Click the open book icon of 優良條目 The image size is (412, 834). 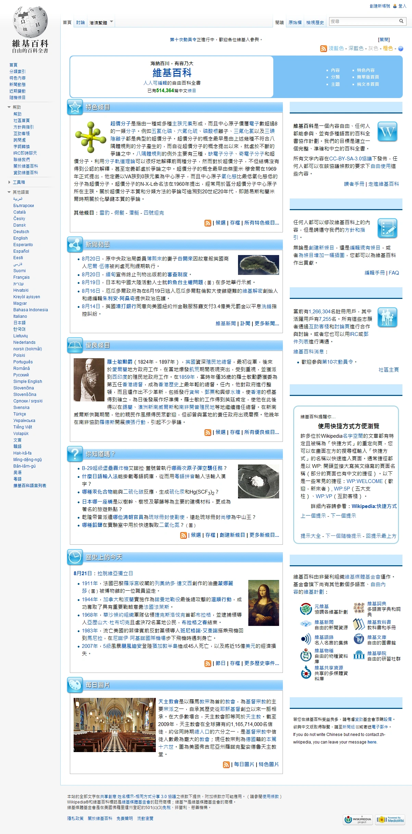pos(75,345)
